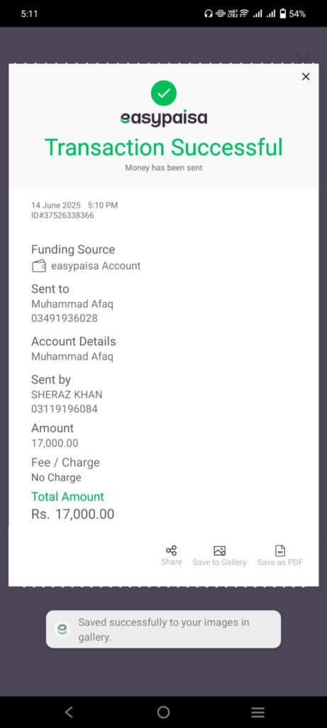Viewport: 327px width, 728px height.
Task: Click the green success checkmark icon
Action: (x=163, y=93)
